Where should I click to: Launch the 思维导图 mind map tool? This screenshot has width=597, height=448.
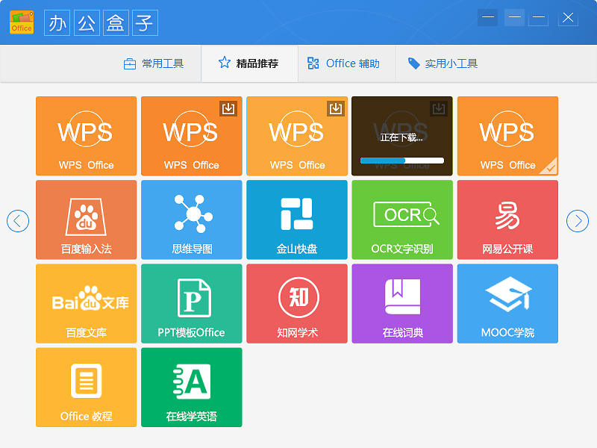[x=192, y=220]
